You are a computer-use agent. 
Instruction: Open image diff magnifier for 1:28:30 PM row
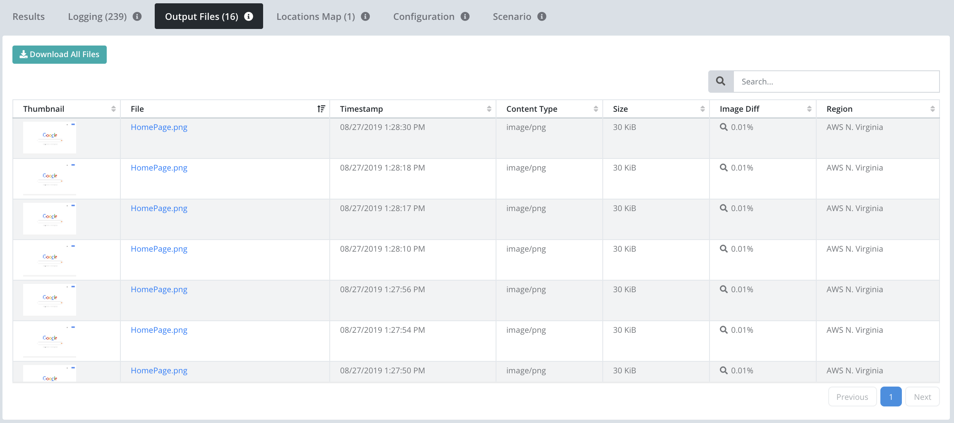click(724, 127)
